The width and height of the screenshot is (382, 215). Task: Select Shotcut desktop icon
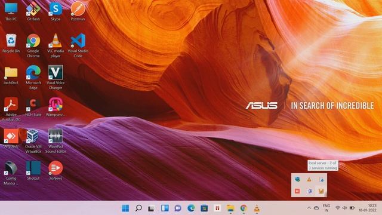(33, 171)
